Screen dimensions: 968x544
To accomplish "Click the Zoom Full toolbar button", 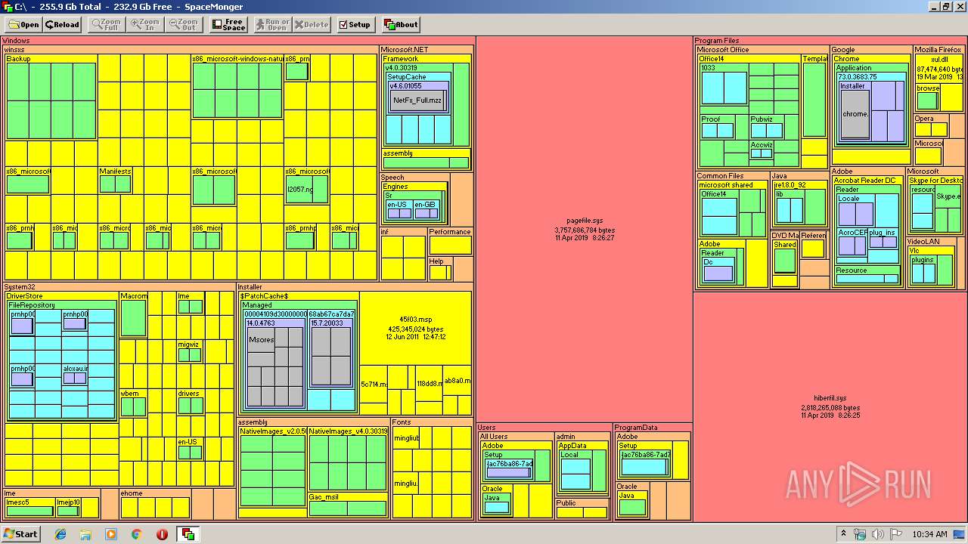I will [106, 24].
